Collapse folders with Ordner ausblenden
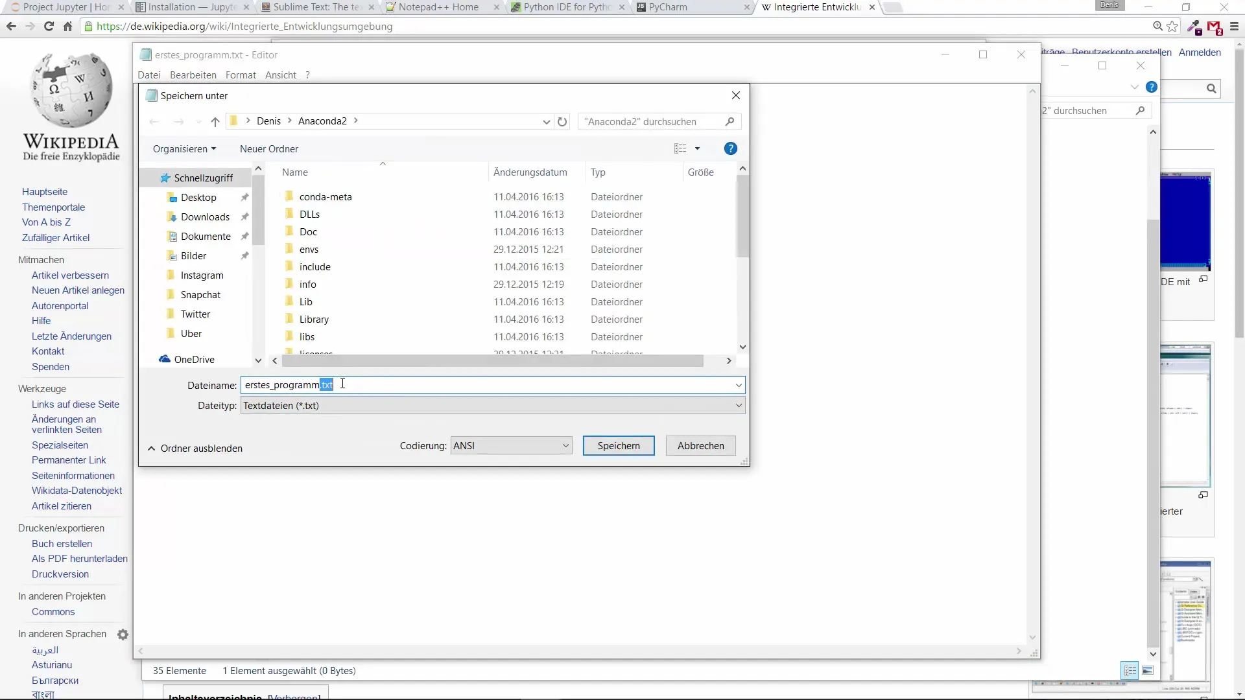Screen dimensions: 1245x700 pyautogui.click(x=195, y=449)
